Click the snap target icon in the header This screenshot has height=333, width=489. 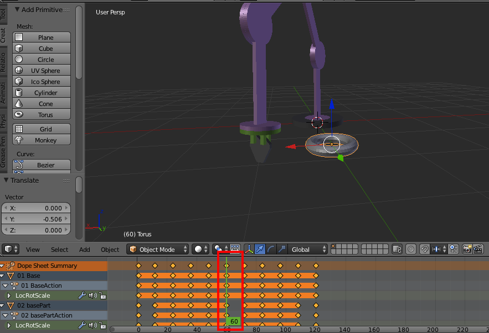pos(454,250)
